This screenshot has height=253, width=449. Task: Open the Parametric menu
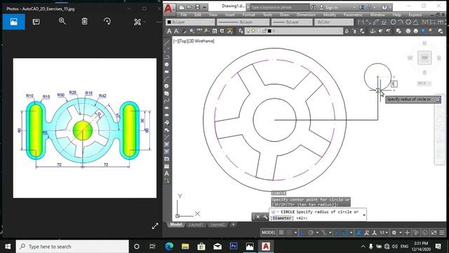353,15
